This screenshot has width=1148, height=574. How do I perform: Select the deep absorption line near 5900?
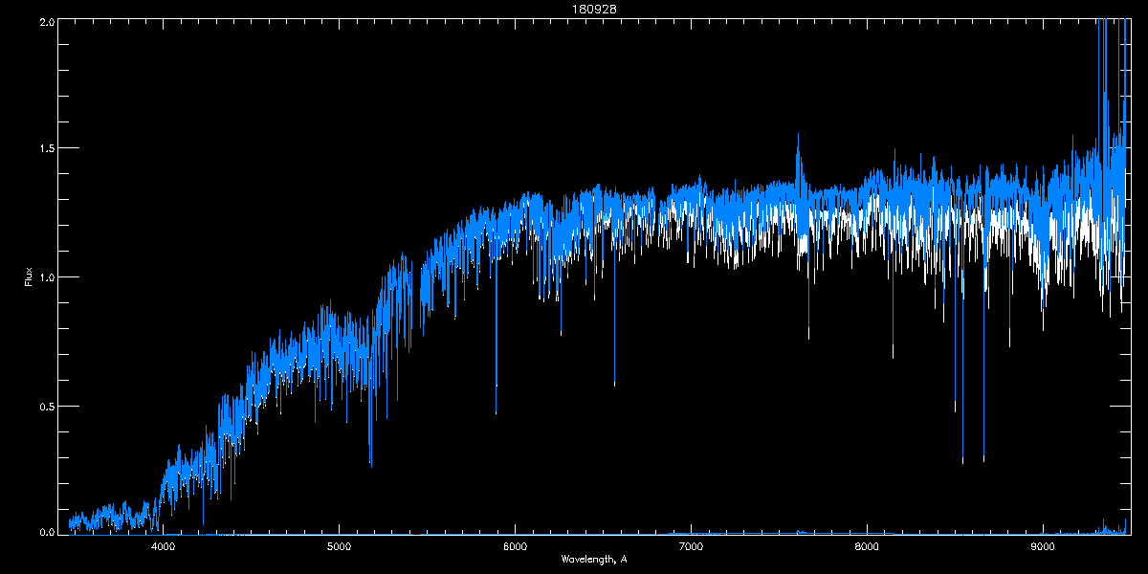tap(496, 411)
